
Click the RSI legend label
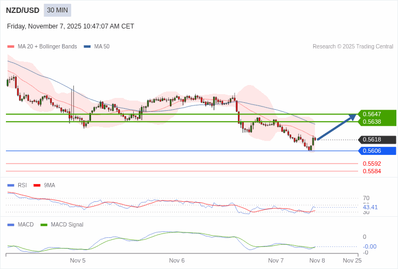click(22, 186)
